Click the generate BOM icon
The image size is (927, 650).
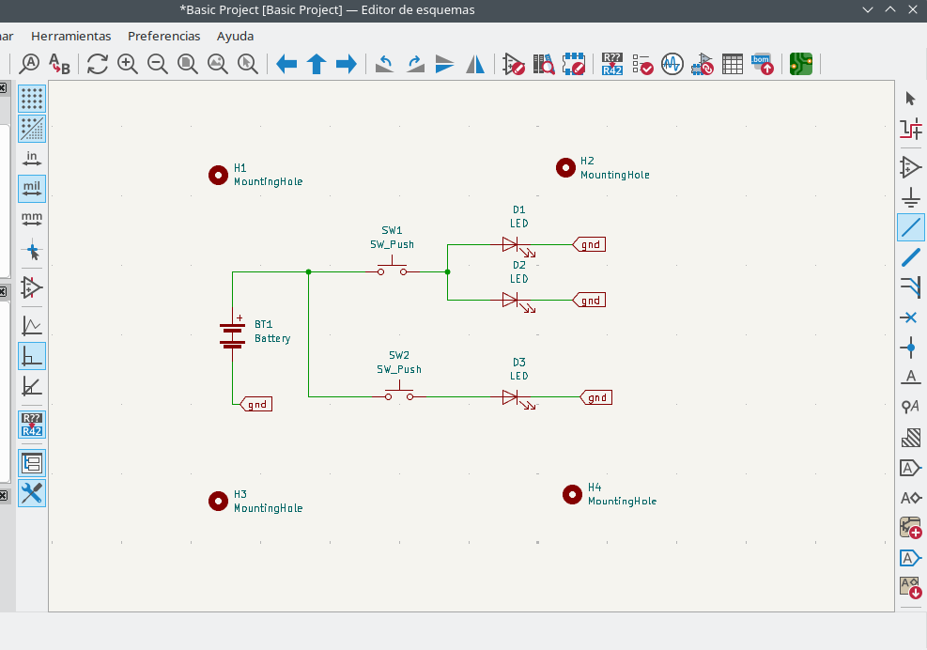(762, 64)
